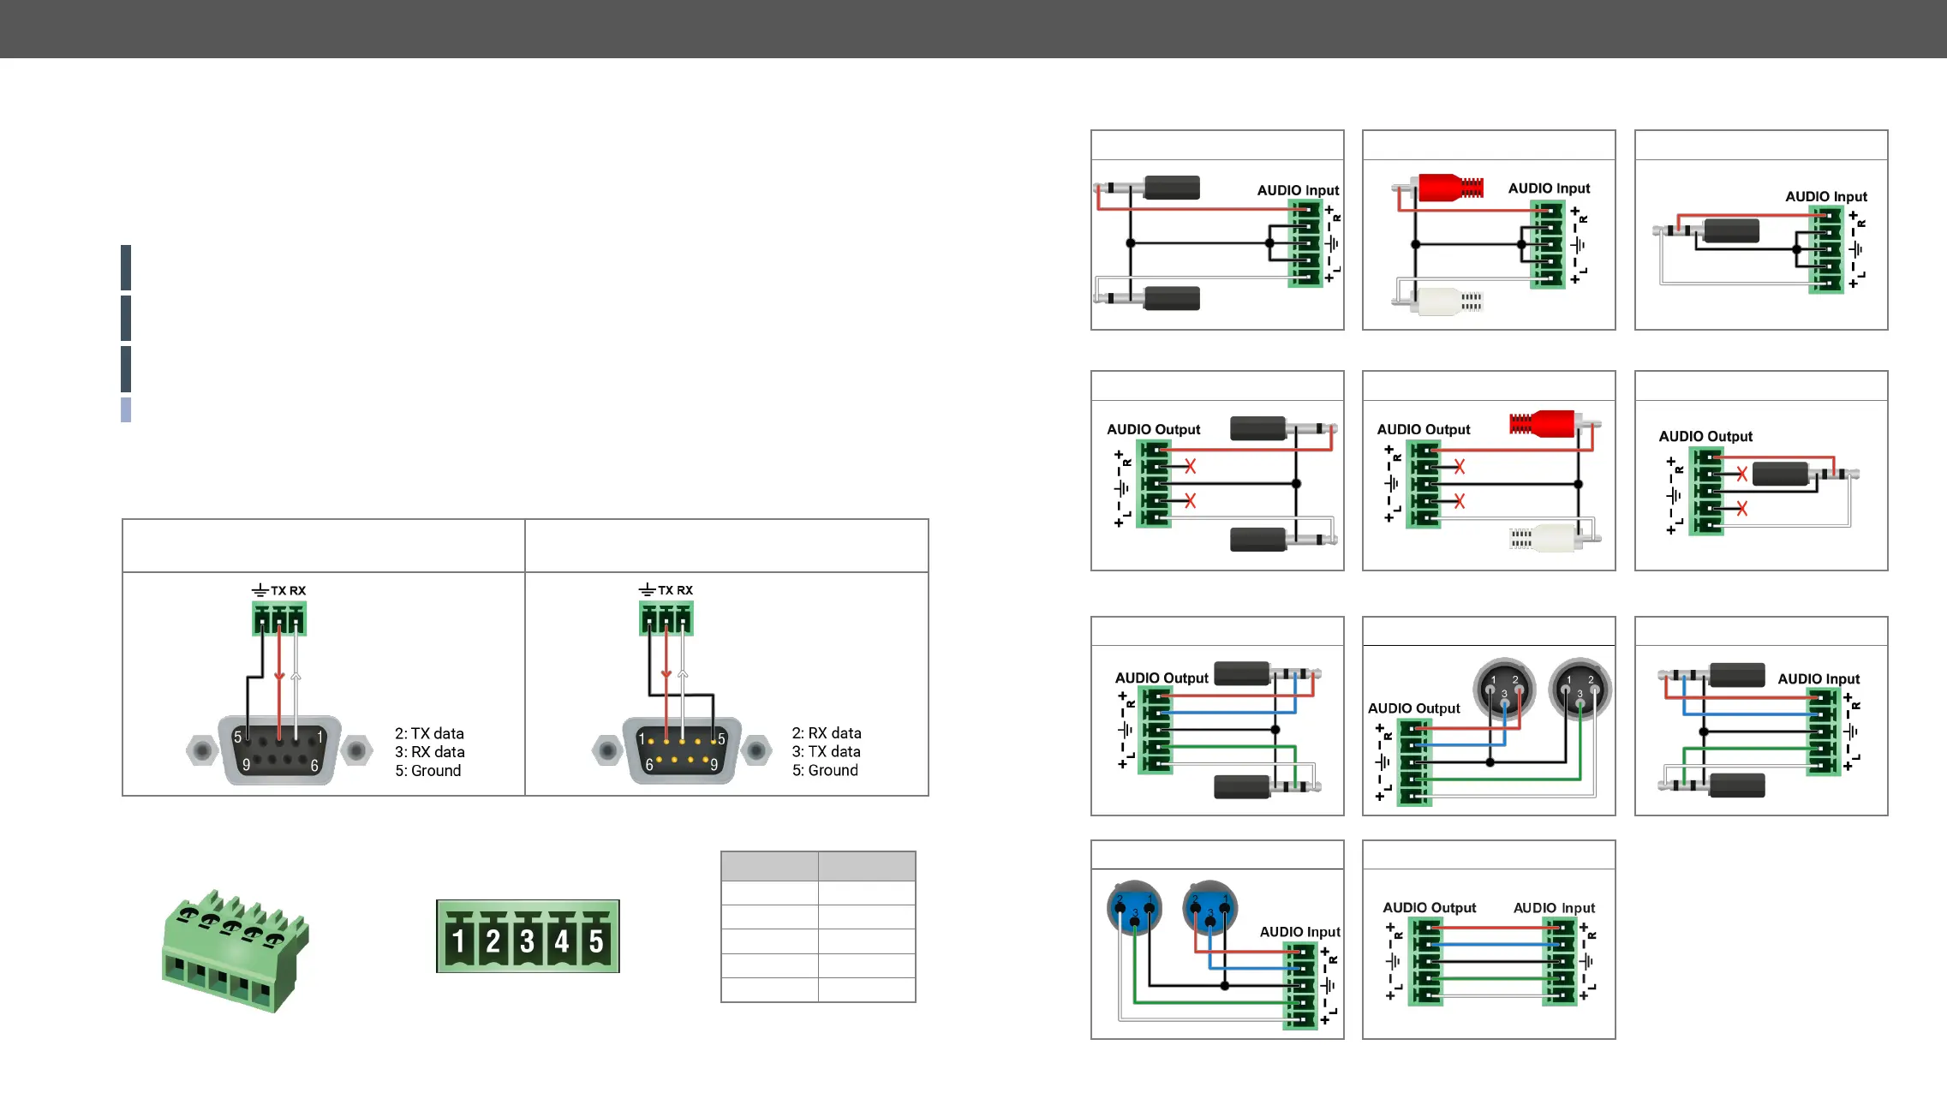
Task: Click the "5: Ground" label under TX data
Action: point(427,771)
